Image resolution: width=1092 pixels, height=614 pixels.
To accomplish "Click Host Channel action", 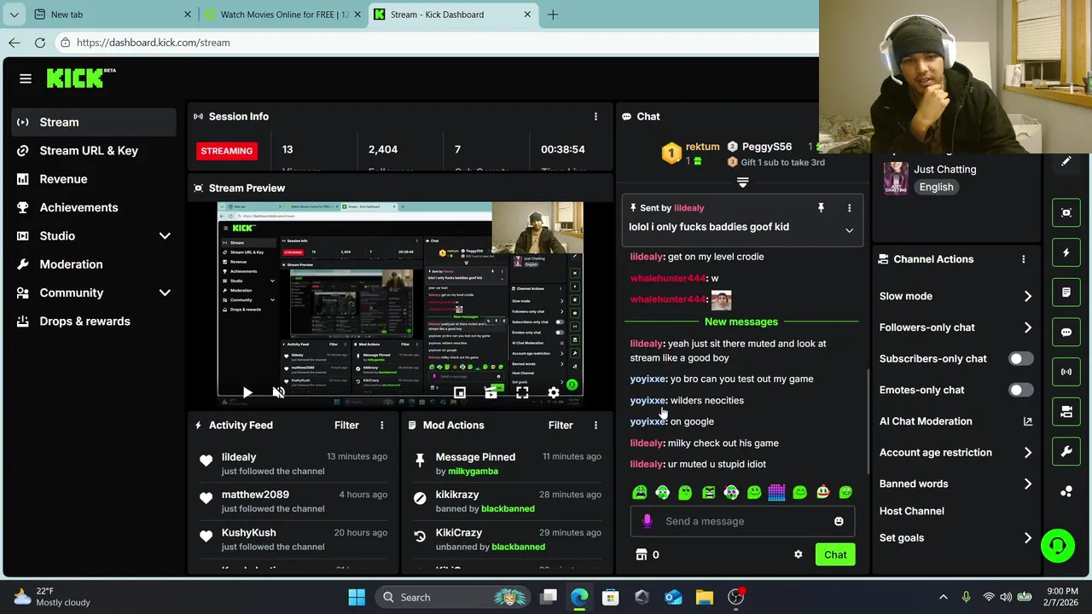I will (911, 511).
